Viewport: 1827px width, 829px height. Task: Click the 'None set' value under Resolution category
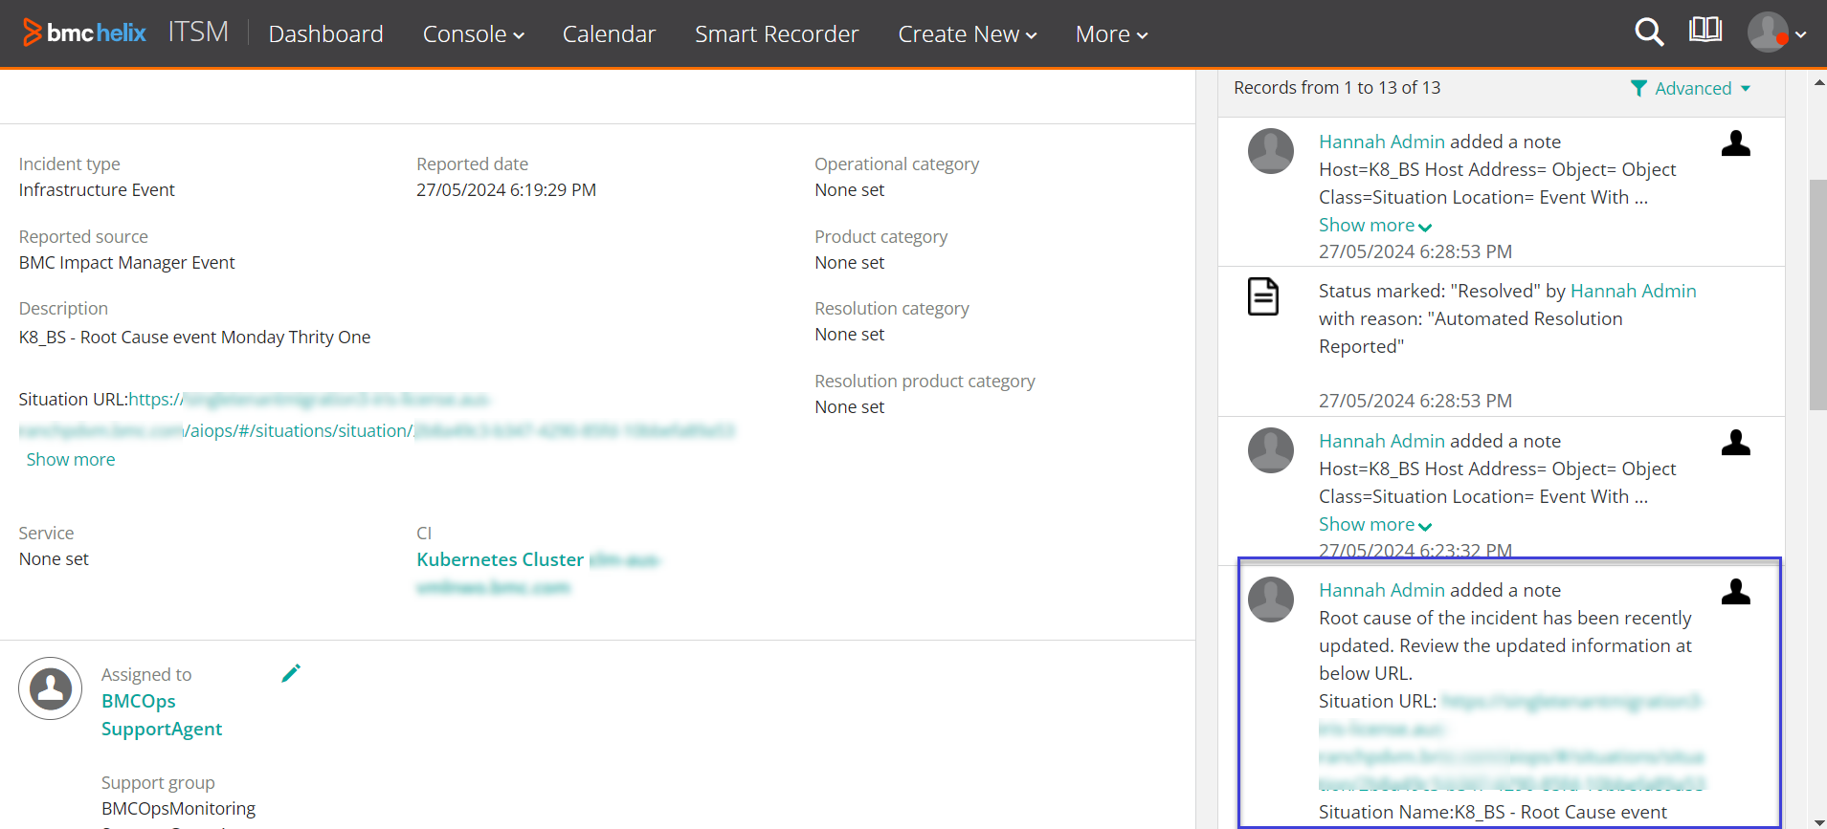tap(850, 334)
